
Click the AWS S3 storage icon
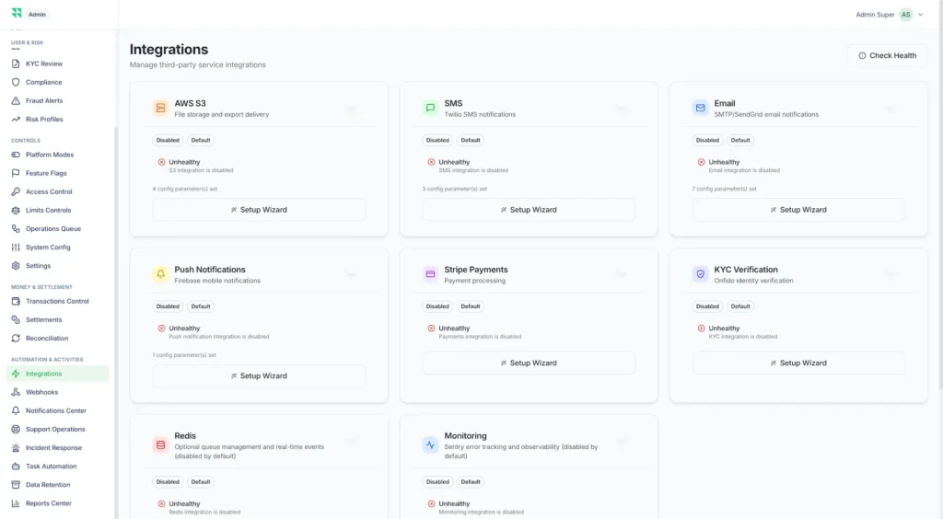tap(160, 109)
